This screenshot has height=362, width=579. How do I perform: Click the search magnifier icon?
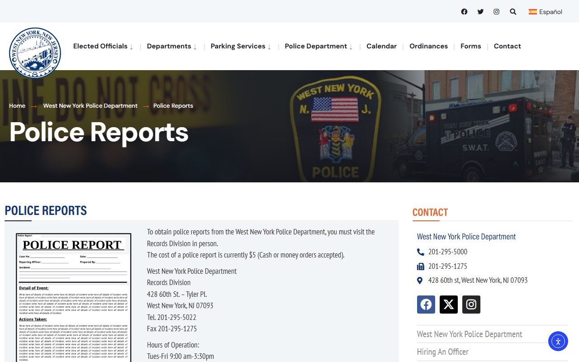pyautogui.click(x=513, y=12)
